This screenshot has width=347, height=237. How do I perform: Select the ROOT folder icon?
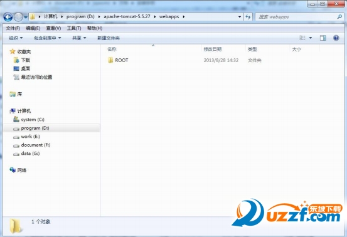coord(110,60)
